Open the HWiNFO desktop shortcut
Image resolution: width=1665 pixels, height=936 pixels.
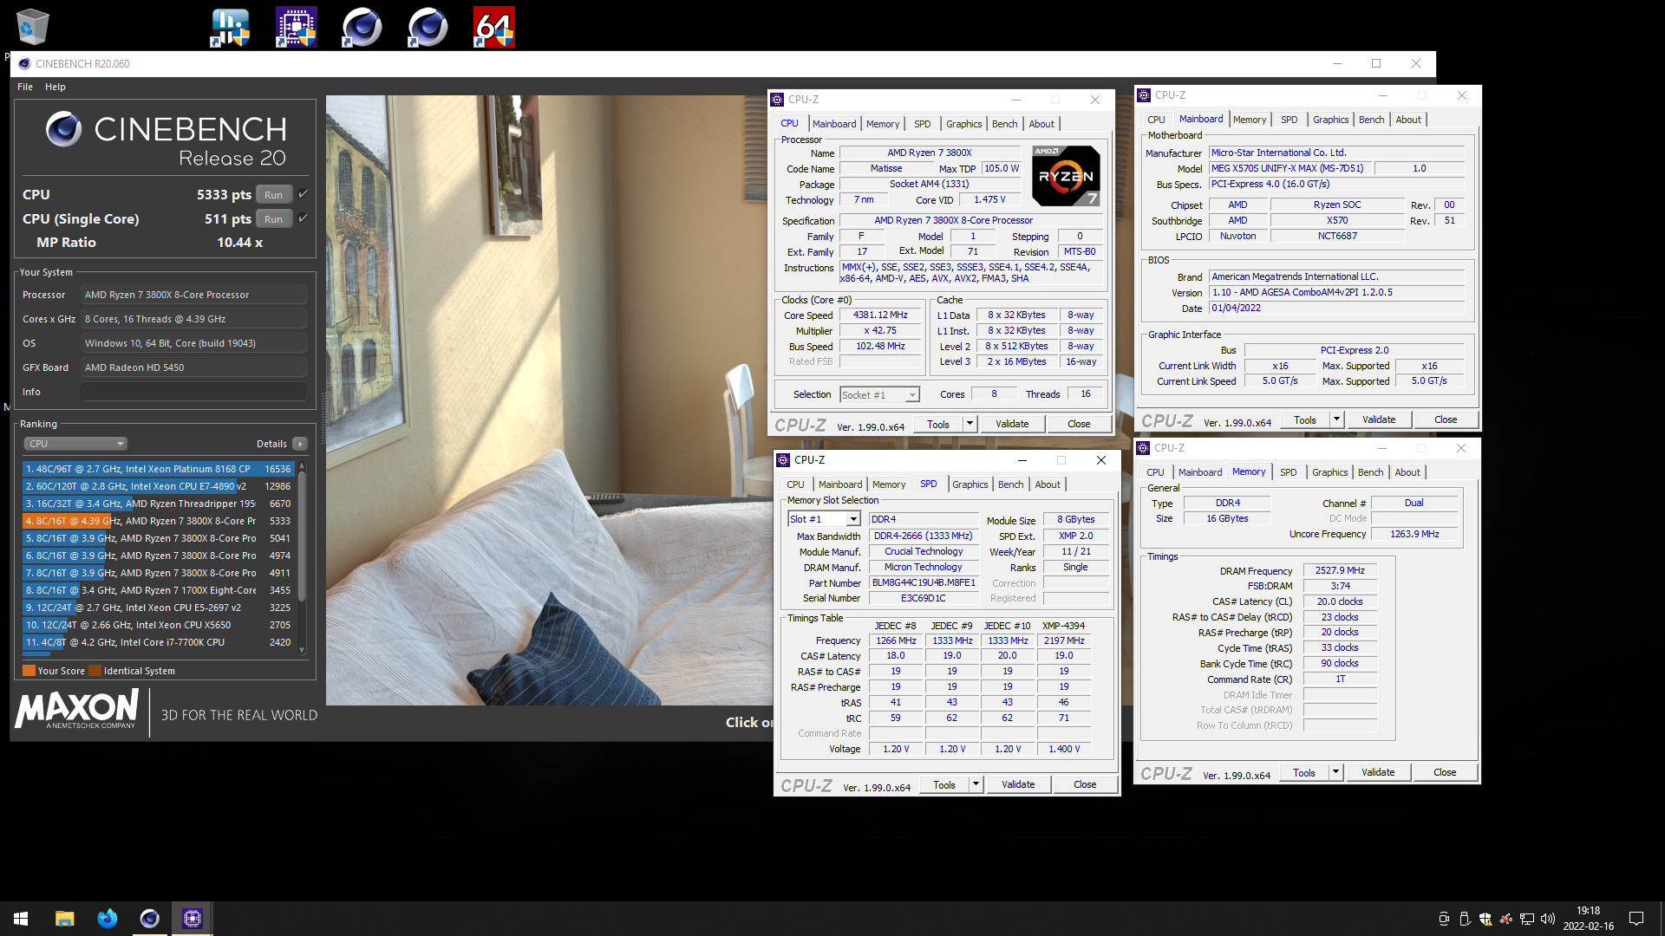(x=230, y=27)
